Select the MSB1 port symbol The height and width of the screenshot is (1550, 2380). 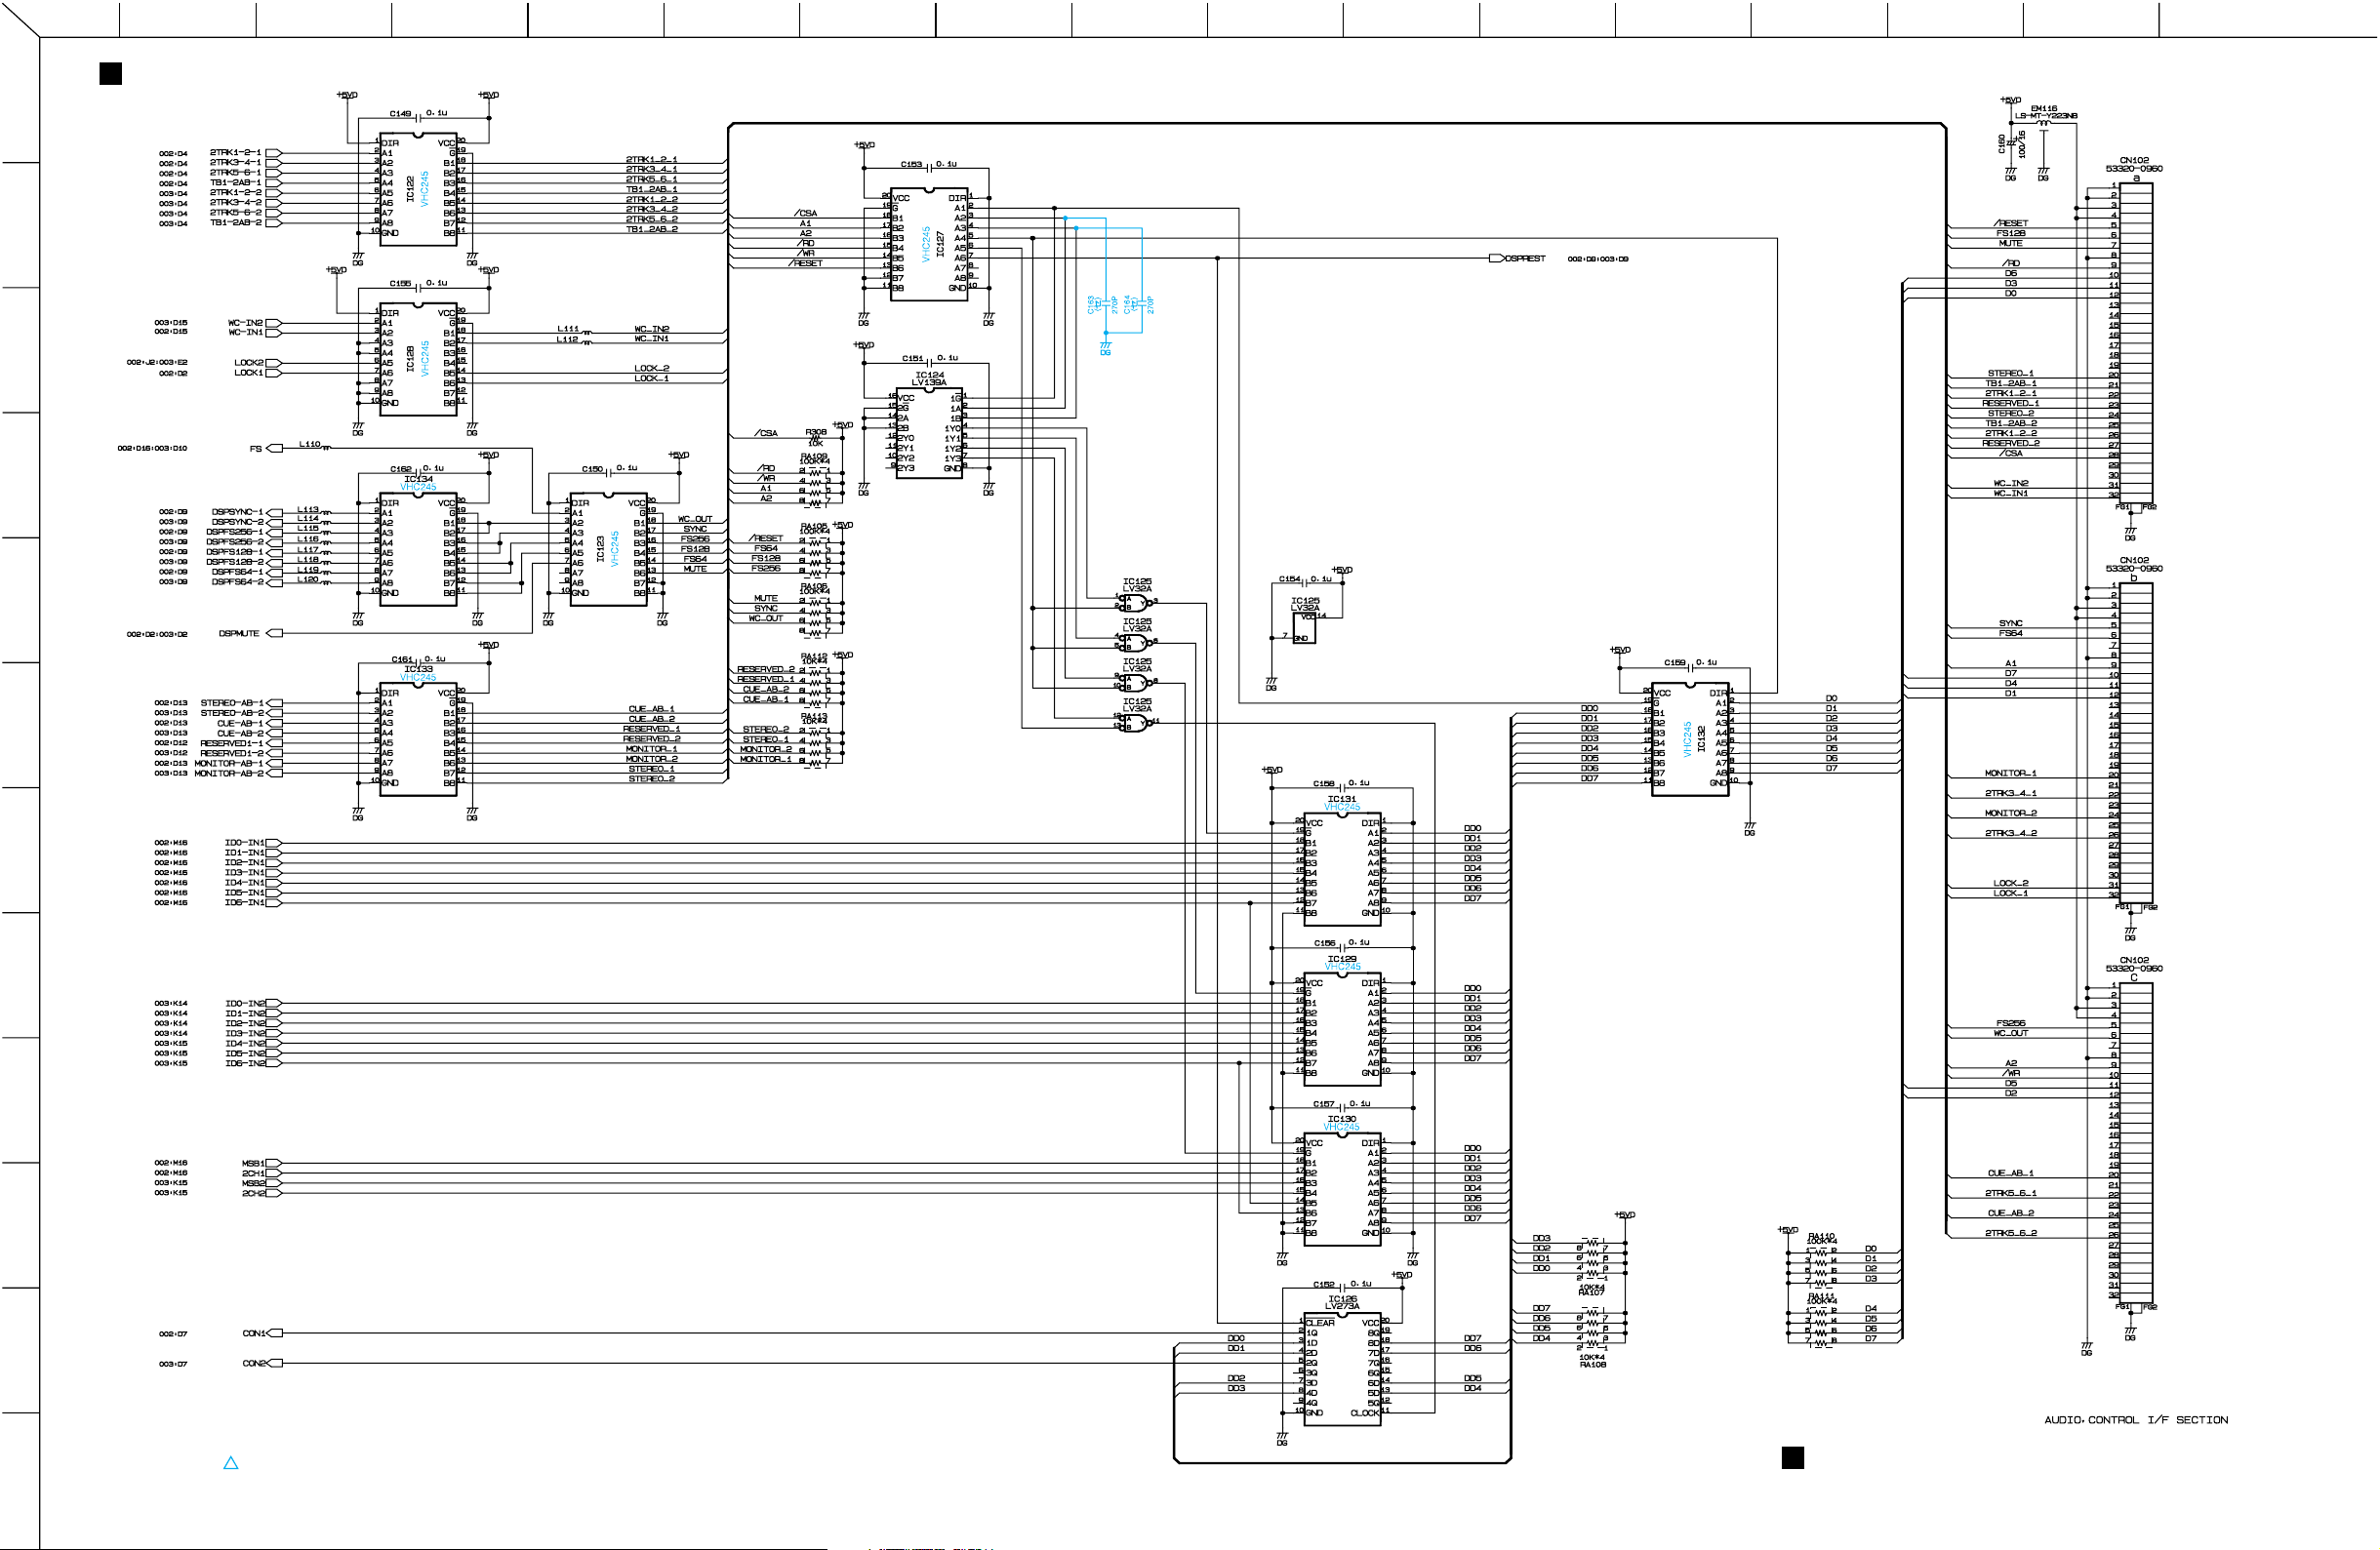pos(275,1164)
